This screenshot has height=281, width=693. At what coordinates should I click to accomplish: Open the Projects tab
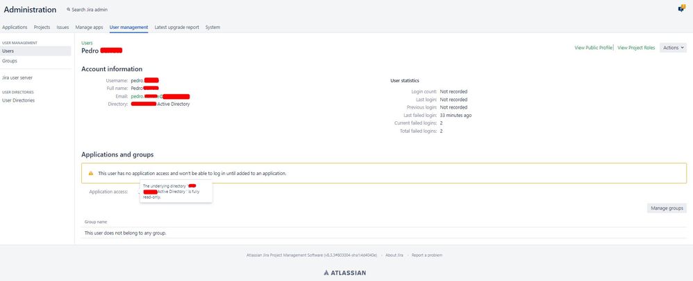coord(42,27)
